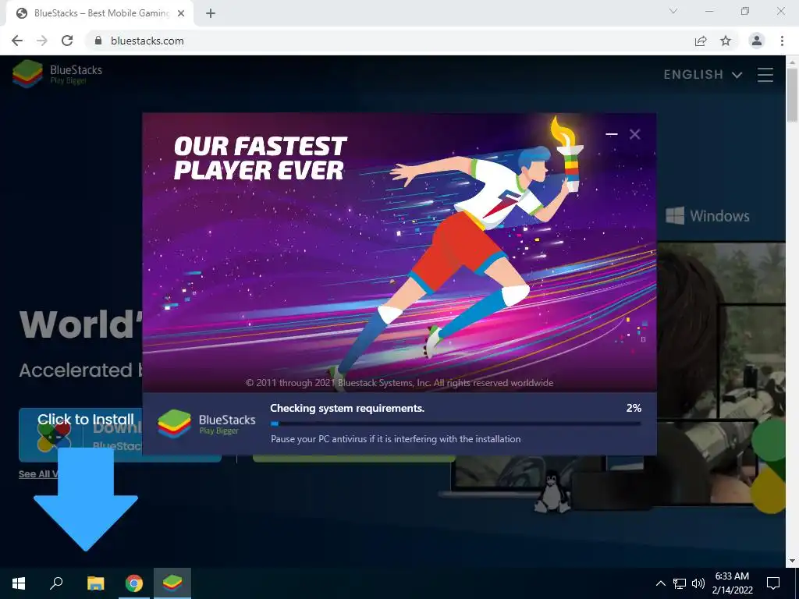Switch to BlueStacks installer in taskbar
799x599 pixels.
point(172,583)
